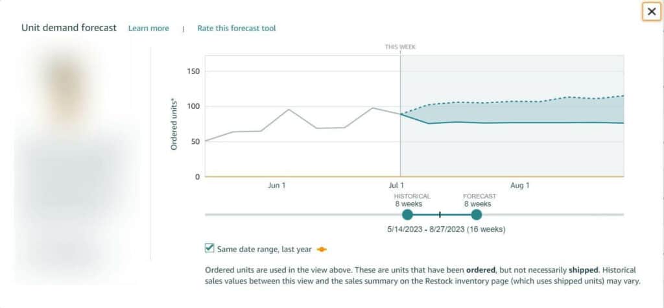Viewport: 664px width, 308px height.
Task: Open the Learn more link
Action: click(148, 29)
